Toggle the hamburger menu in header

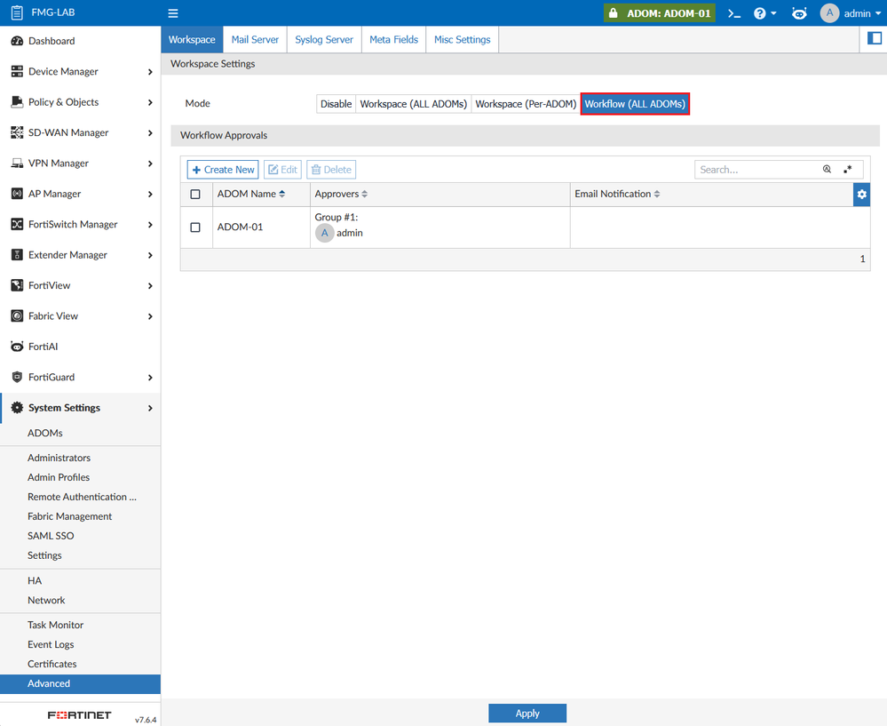point(173,13)
